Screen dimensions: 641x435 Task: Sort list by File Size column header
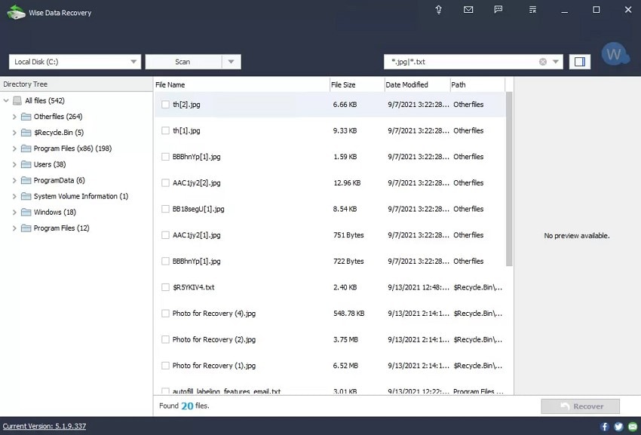(x=343, y=84)
